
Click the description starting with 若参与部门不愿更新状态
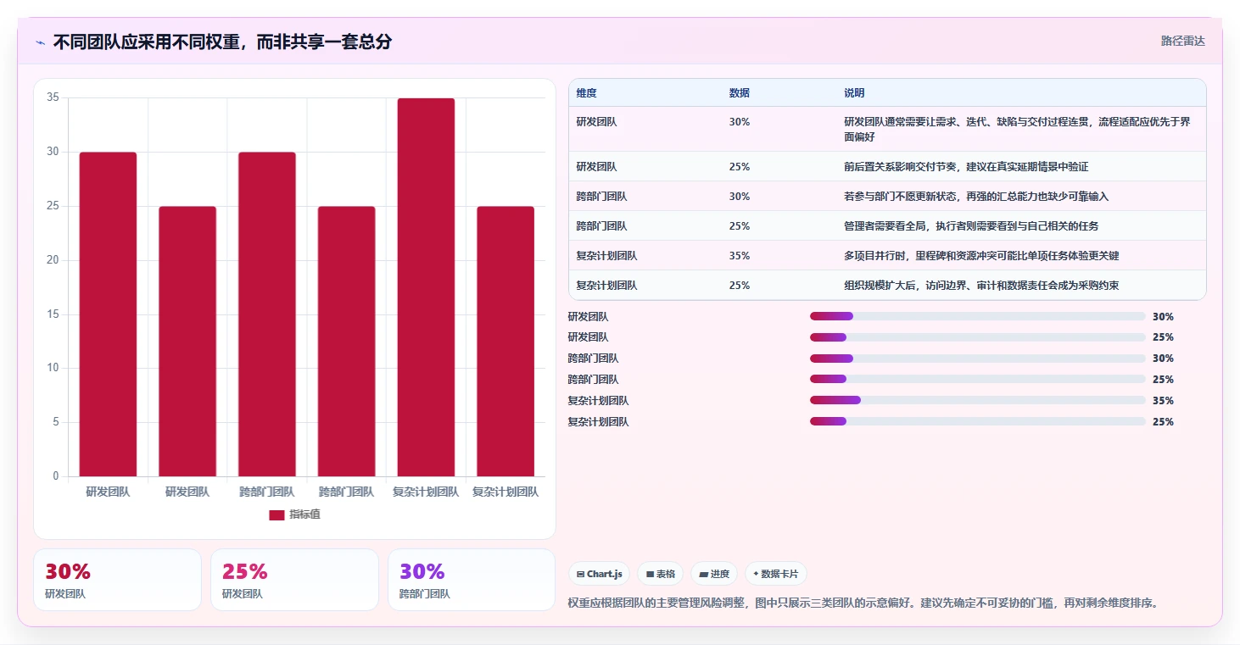point(976,197)
